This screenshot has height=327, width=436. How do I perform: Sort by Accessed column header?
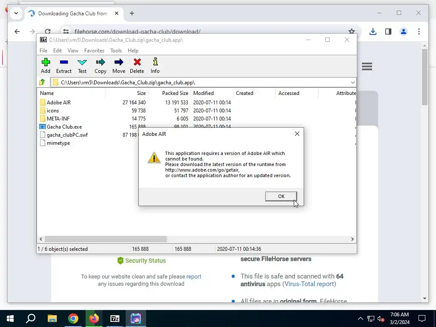tap(297, 93)
